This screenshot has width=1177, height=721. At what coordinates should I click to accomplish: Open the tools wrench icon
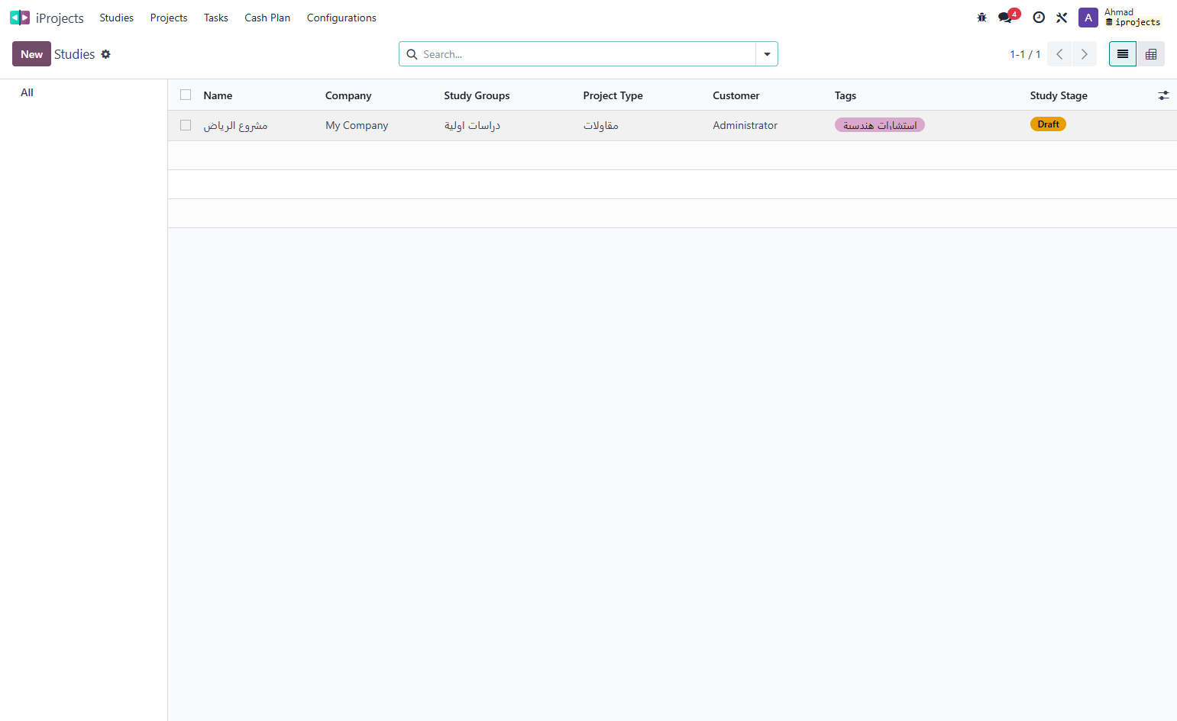1062,18
